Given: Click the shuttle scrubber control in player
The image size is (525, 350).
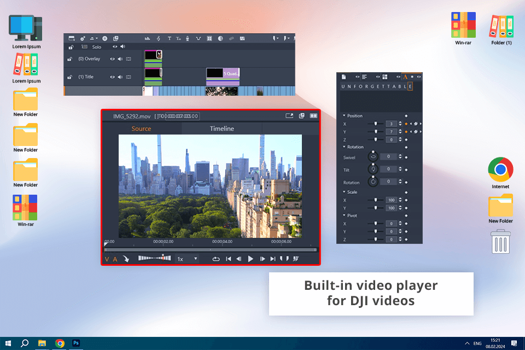Looking at the screenshot, I should click(x=155, y=258).
